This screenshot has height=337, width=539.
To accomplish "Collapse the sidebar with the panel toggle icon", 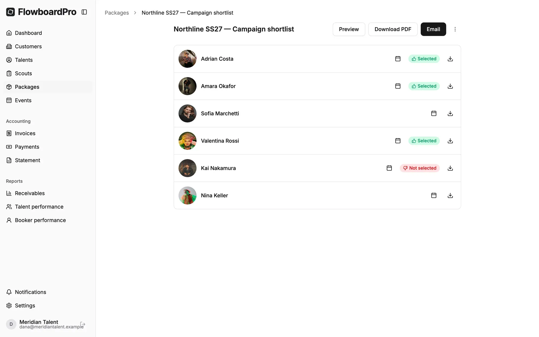I will pos(84,12).
